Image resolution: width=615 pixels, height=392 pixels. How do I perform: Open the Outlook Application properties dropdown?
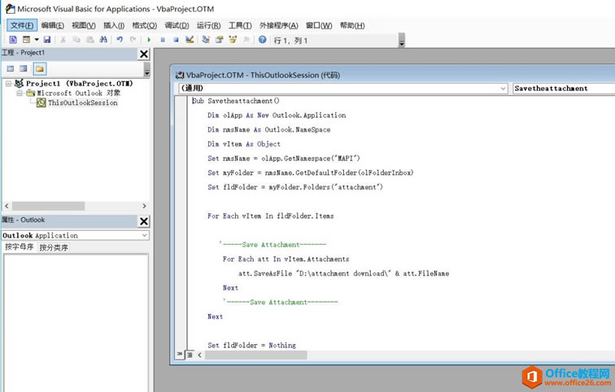click(x=144, y=236)
